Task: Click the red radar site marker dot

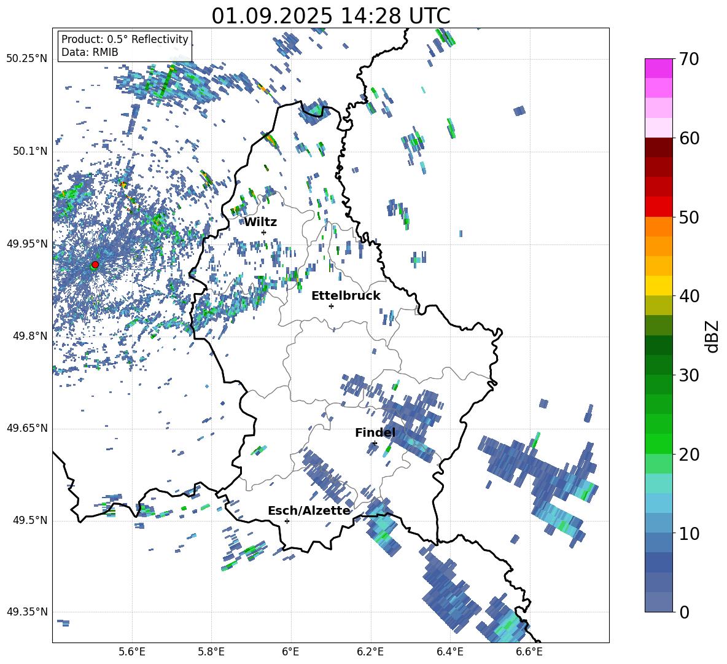Action: pos(95,264)
